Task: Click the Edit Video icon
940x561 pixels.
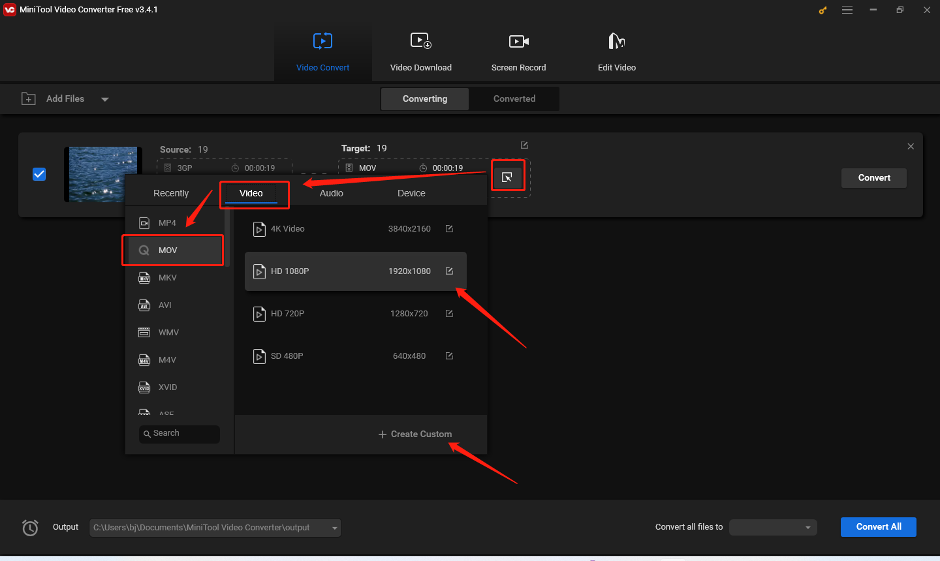Action: point(617,41)
